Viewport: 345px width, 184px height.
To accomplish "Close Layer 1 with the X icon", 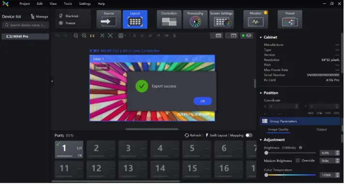I will (x=210, y=59).
